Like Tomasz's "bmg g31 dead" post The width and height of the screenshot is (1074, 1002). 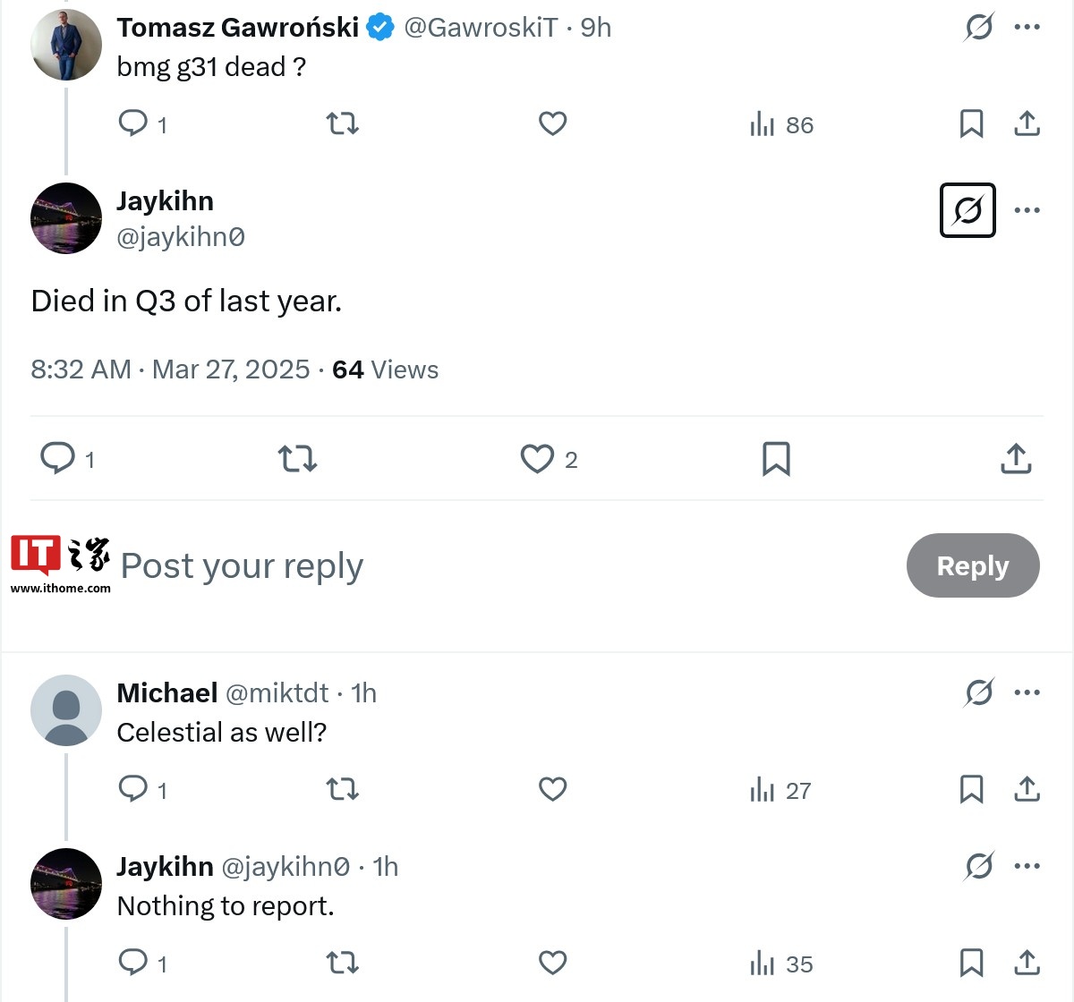pyautogui.click(x=552, y=123)
